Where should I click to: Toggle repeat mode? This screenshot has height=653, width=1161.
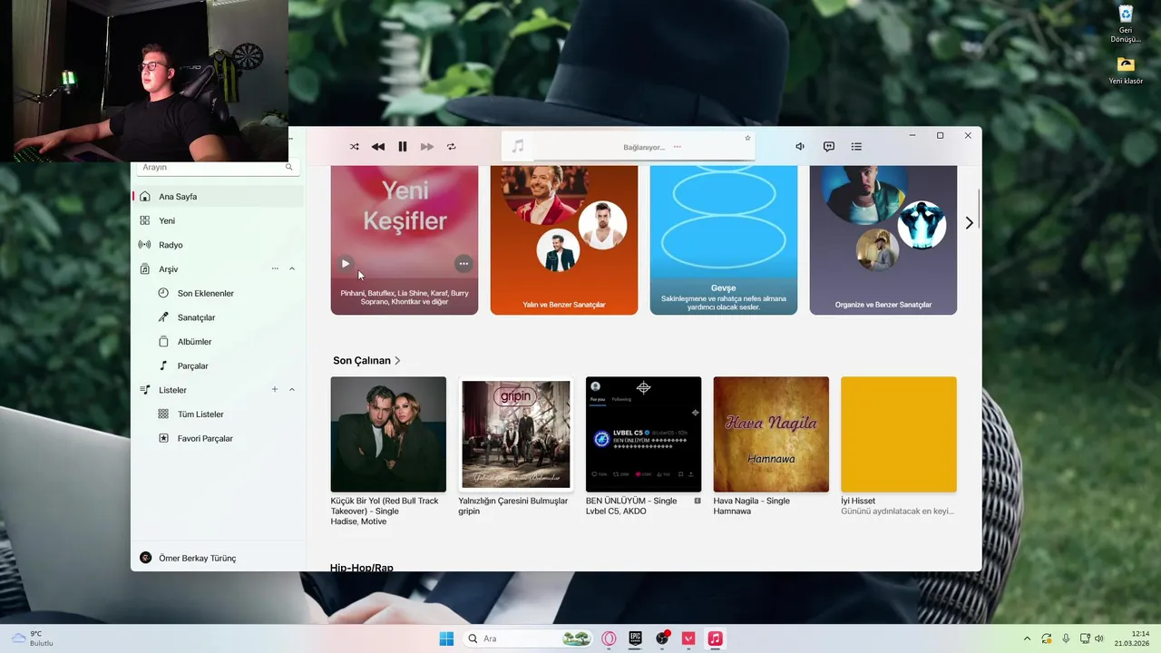pyautogui.click(x=451, y=147)
